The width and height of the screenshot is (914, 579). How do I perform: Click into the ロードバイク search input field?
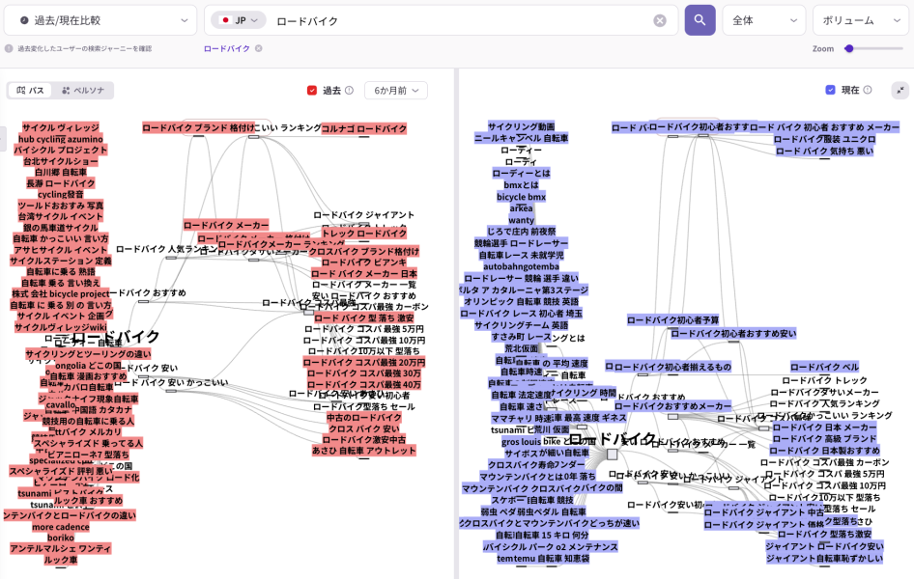(x=454, y=20)
